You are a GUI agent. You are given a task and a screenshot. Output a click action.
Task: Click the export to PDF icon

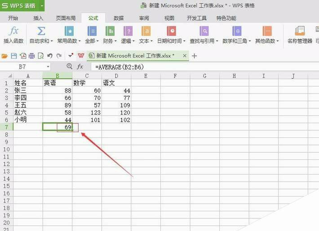(x=23, y=56)
